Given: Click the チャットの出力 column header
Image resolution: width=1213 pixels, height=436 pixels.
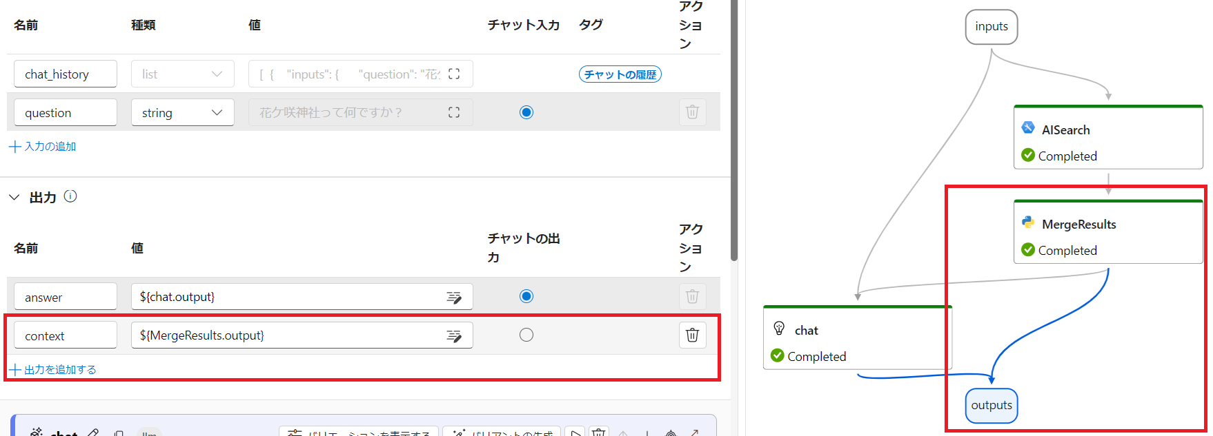Looking at the screenshot, I should (524, 248).
